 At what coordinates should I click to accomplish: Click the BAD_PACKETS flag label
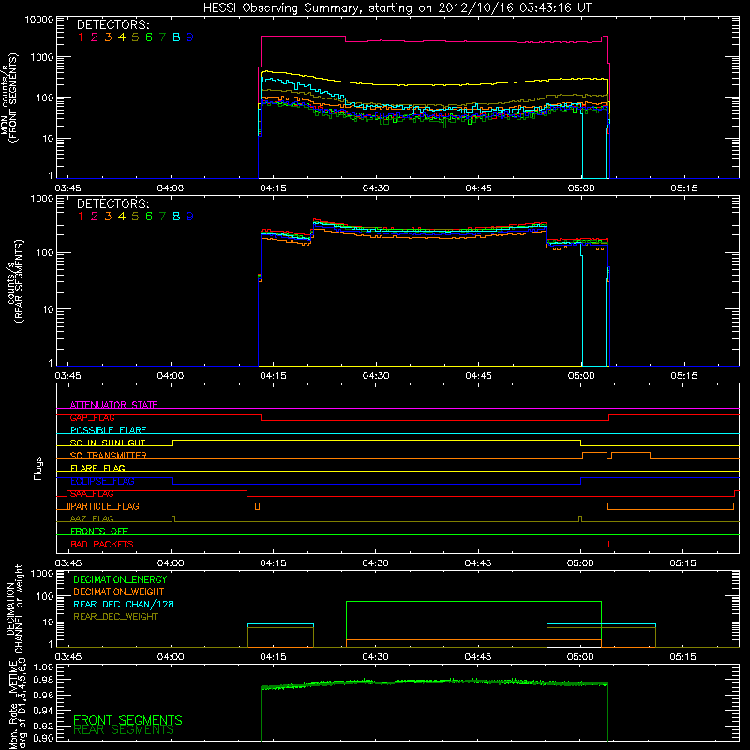pos(102,544)
